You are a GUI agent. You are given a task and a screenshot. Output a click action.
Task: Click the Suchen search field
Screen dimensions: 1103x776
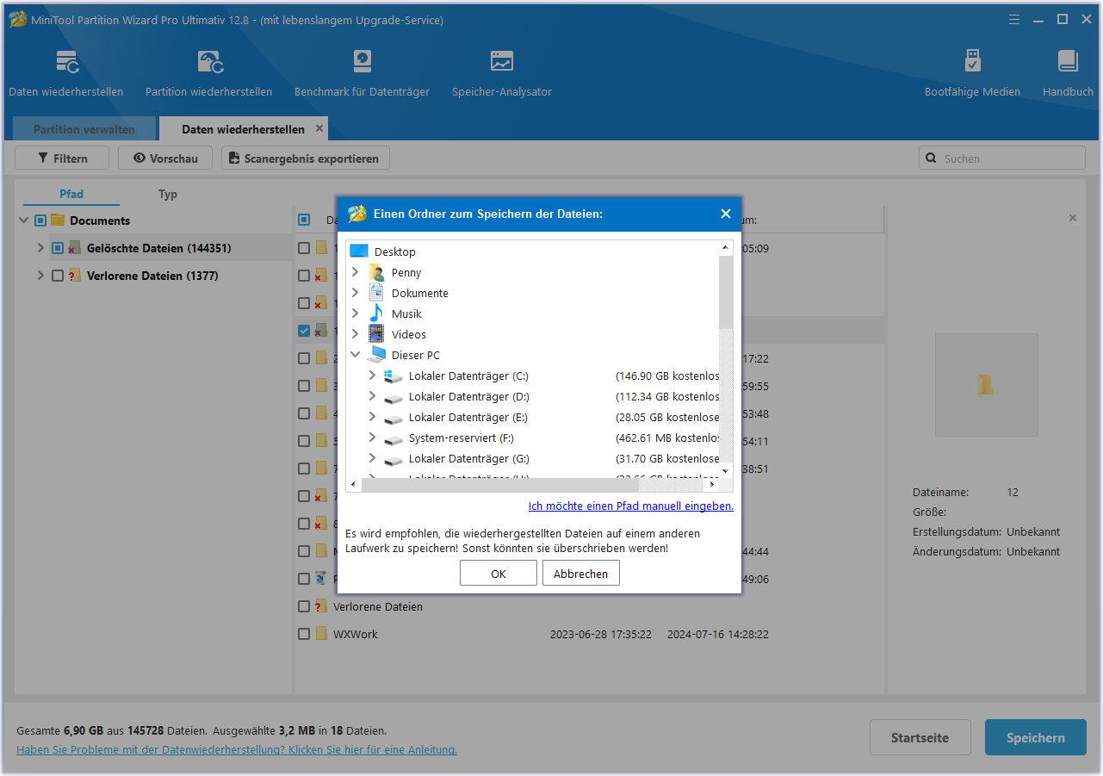pos(1002,158)
